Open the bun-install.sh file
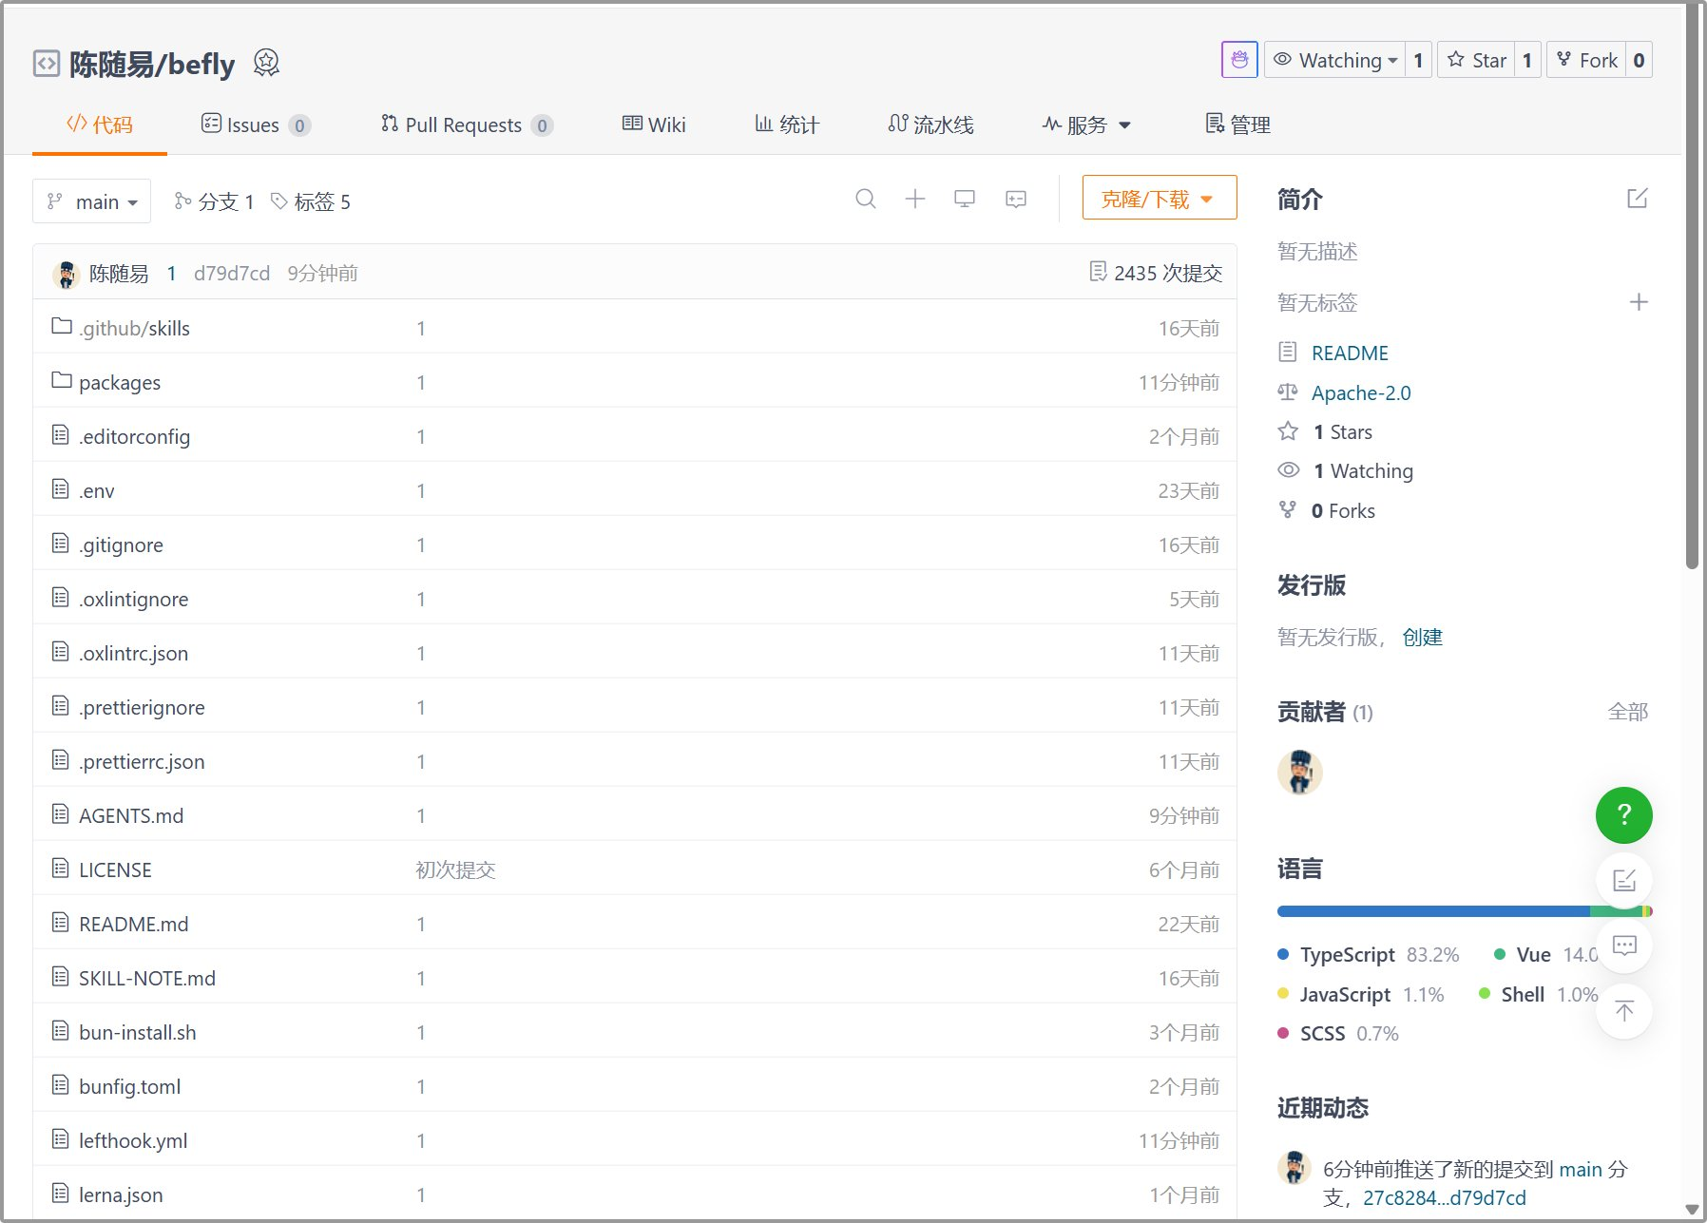The width and height of the screenshot is (1707, 1223). [138, 1032]
